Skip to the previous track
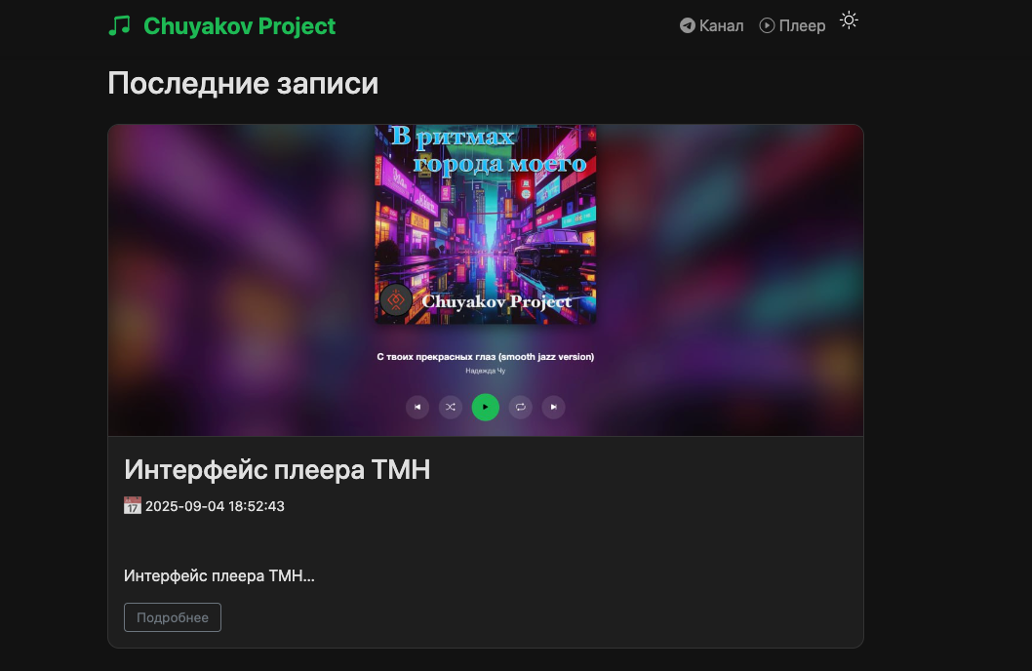 pyautogui.click(x=417, y=408)
